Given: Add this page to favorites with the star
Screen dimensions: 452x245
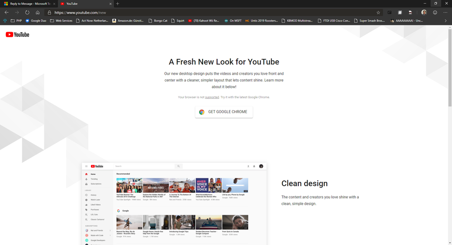Looking at the screenshot, I should pos(378,12).
